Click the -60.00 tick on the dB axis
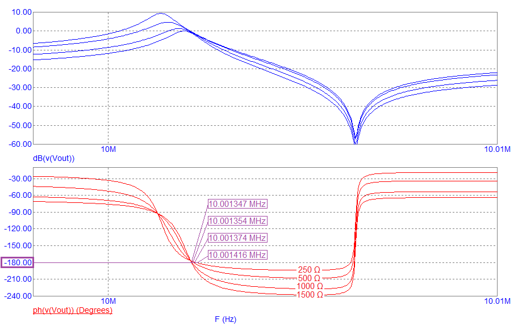Screen dimensions: 518x331 [20, 144]
